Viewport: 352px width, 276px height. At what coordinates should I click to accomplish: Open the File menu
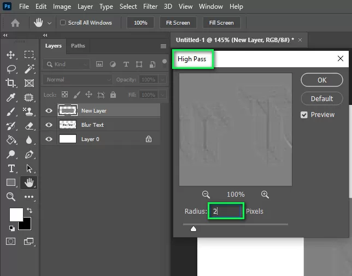click(24, 7)
